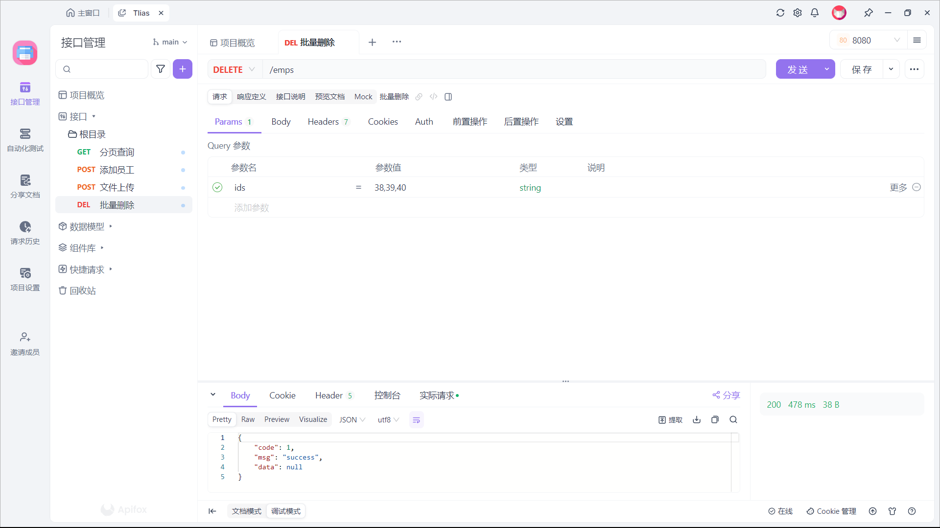Open the DELETE method dropdown
This screenshot has height=528, width=940.
[234, 69]
